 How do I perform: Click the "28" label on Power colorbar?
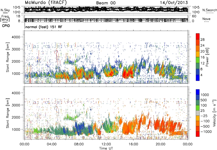coord(202,40)
